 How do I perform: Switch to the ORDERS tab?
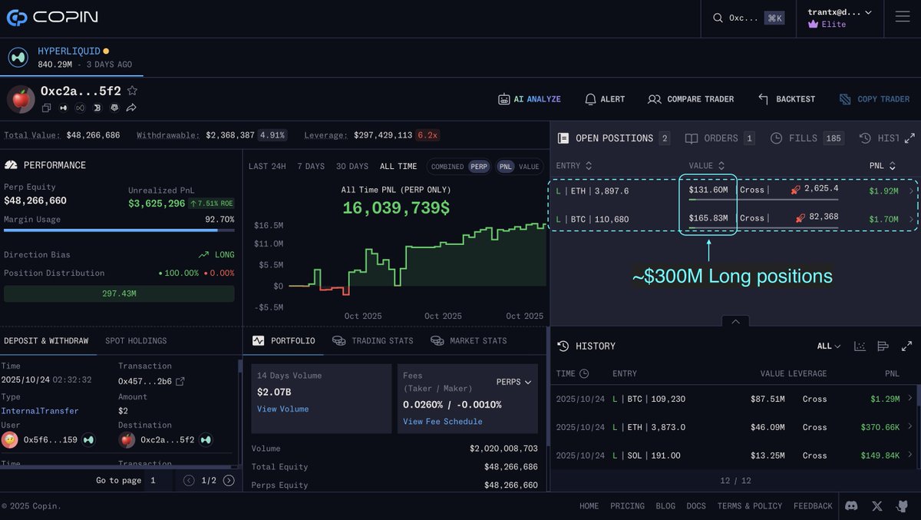click(x=719, y=138)
